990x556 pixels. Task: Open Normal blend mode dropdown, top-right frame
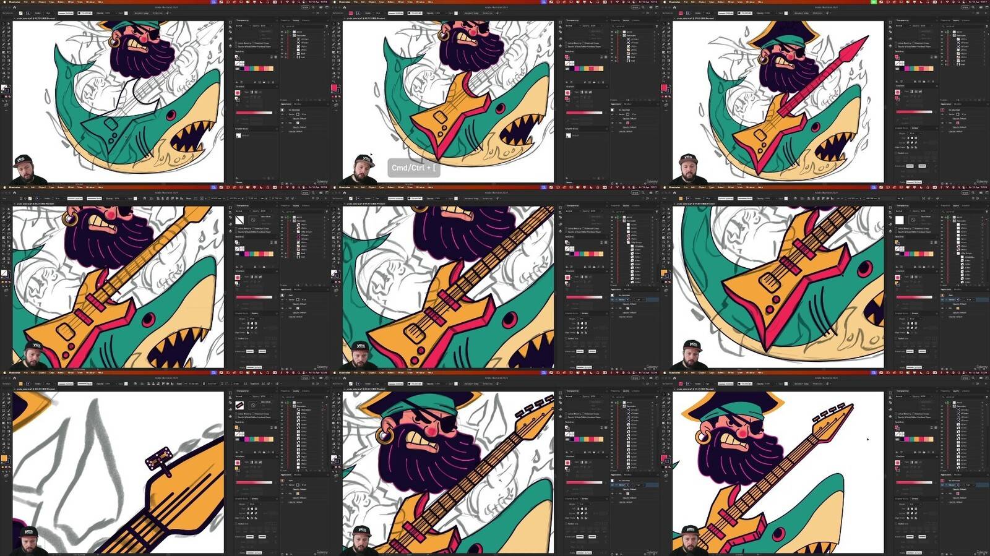903,25
